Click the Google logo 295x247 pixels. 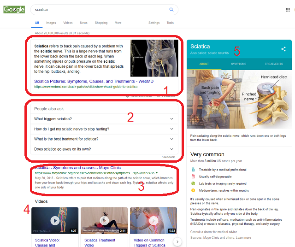click(x=14, y=10)
